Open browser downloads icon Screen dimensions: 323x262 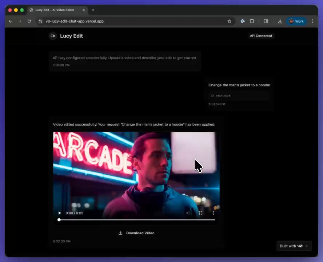click(x=280, y=21)
